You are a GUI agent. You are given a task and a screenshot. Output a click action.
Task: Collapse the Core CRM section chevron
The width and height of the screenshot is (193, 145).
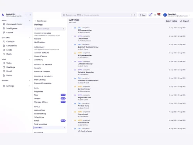[30, 38]
